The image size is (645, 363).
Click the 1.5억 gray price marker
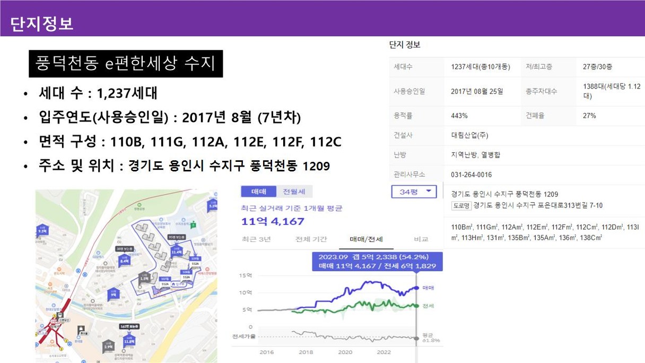144,277
